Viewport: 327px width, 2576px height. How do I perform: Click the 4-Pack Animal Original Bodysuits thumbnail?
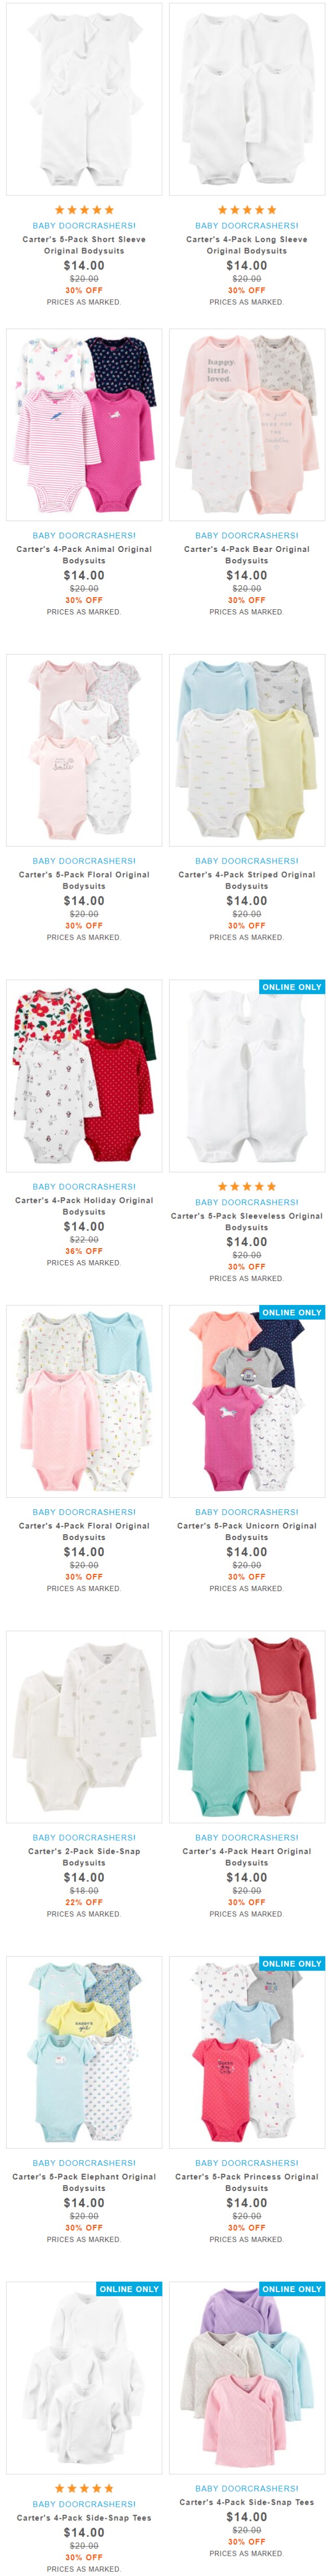point(84,424)
